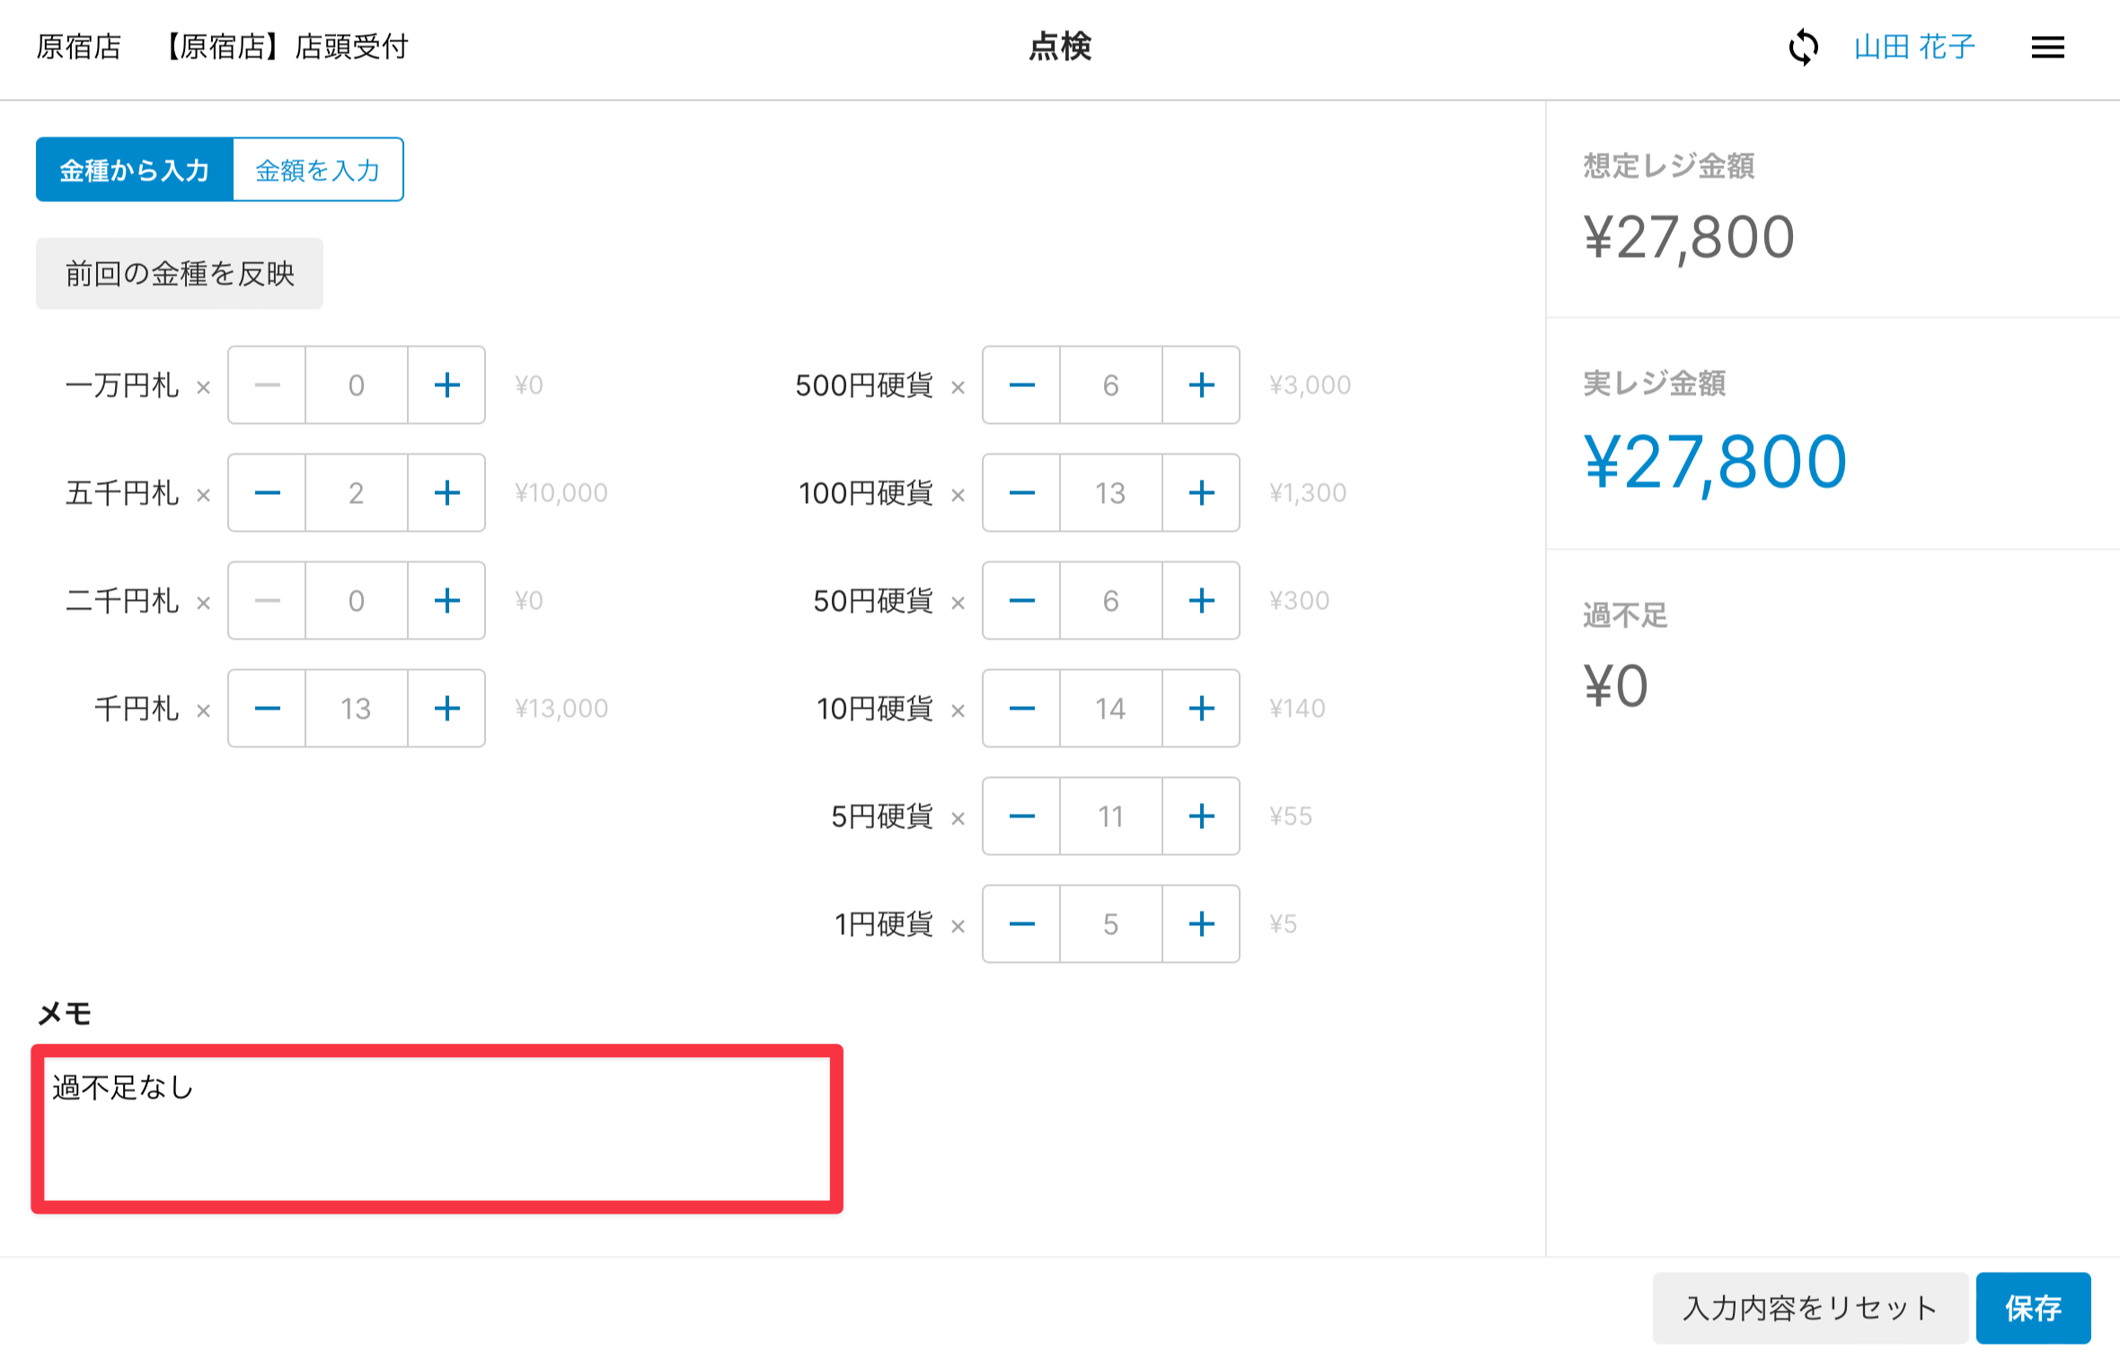Open the hamburger menu

point(2047,47)
